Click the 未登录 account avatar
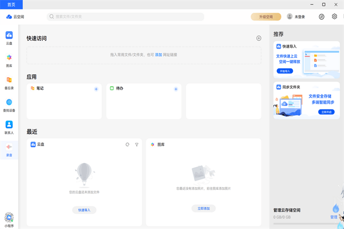This screenshot has height=229, width=344. tap(289, 16)
